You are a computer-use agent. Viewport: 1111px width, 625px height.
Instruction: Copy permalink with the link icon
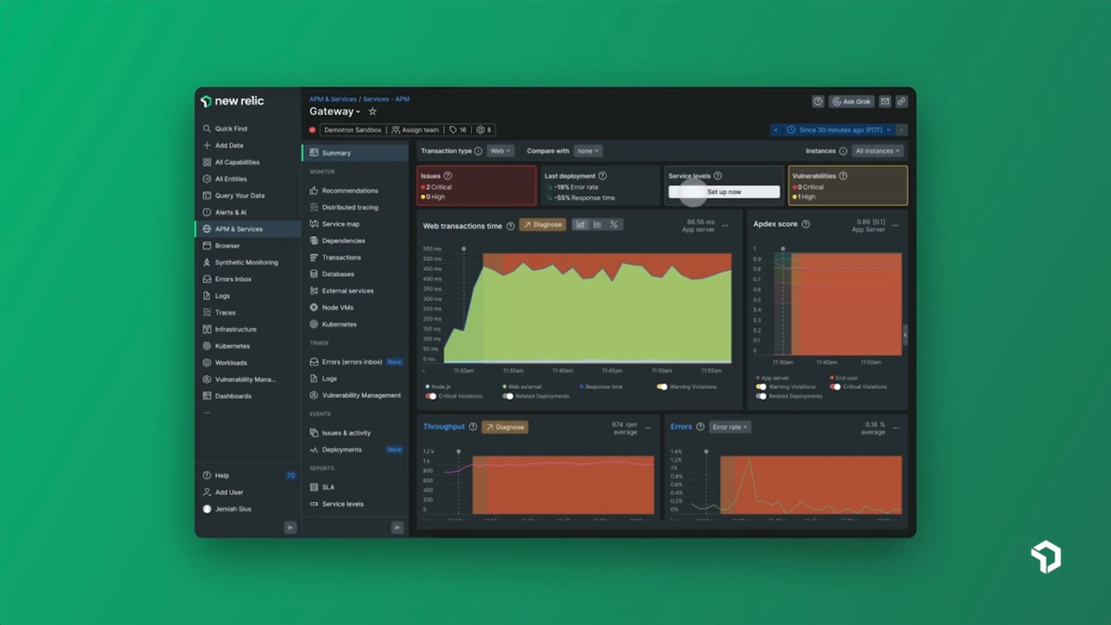902,101
